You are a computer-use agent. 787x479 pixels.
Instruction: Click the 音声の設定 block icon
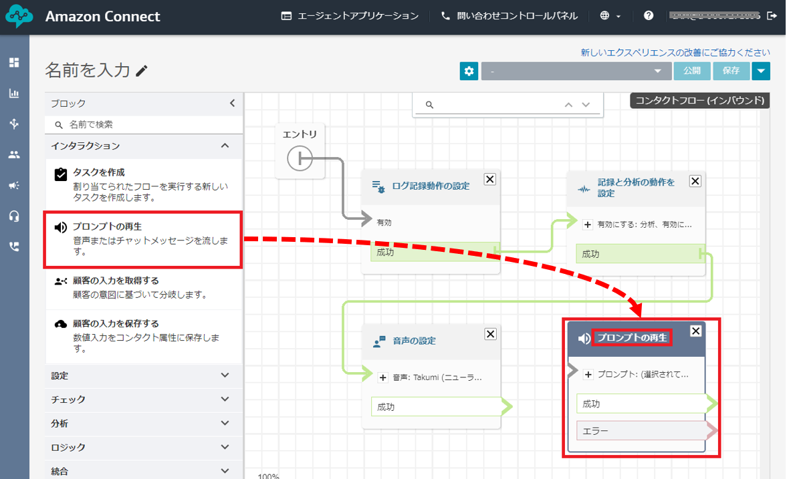(x=379, y=341)
